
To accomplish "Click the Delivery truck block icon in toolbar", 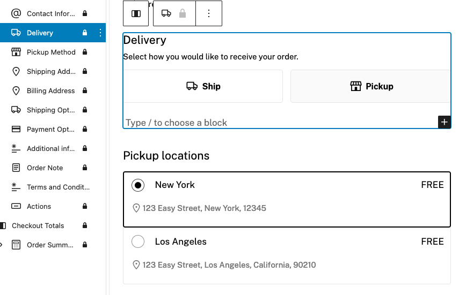I will point(166,13).
